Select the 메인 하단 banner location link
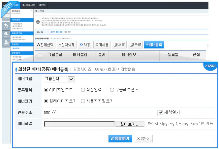 click(68, 32)
